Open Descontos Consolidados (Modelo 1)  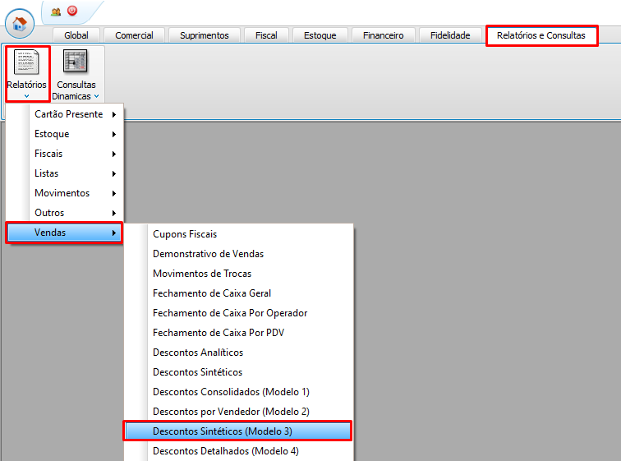[238, 392]
